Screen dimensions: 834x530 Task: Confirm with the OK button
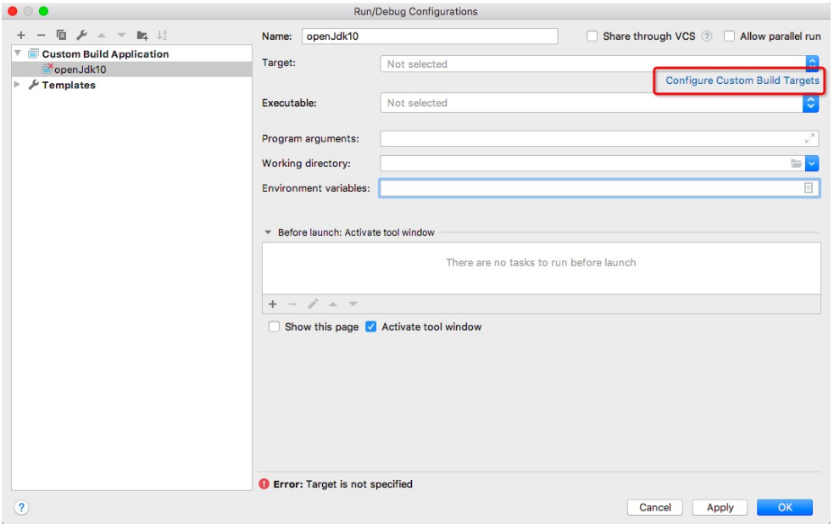pos(785,507)
